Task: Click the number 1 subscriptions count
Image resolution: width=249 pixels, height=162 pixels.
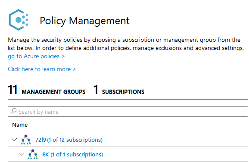Action: (x=96, y=90)
